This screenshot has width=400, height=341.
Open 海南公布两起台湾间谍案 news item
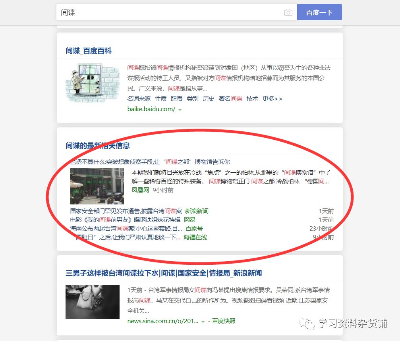[126, 228]
